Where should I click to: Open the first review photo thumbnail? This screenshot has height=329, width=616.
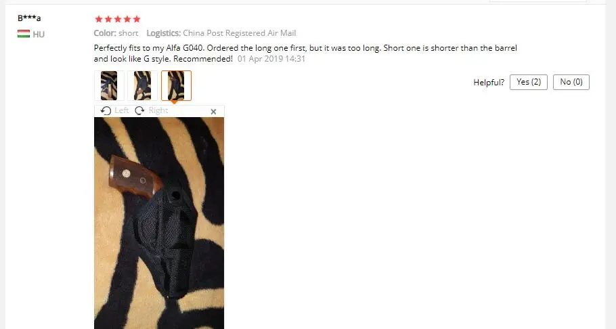[x=109, y=86]
